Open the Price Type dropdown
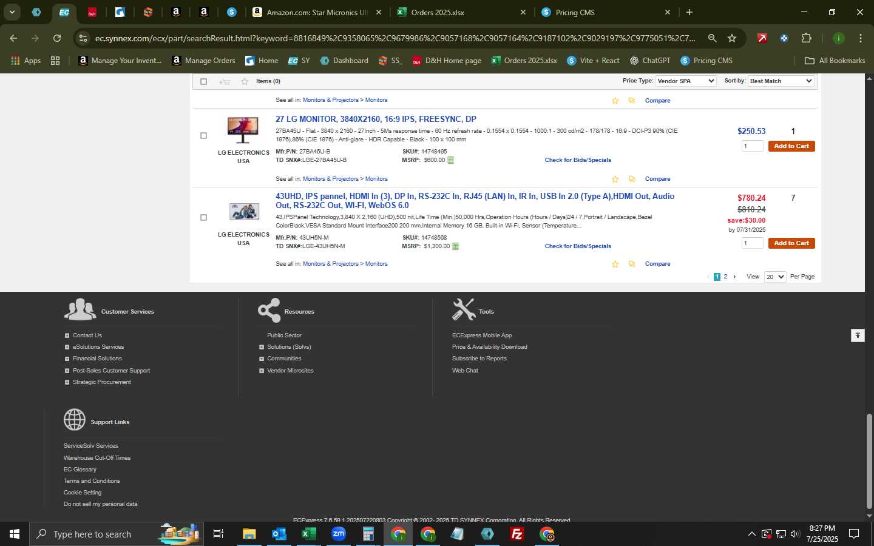 [686, 81]
